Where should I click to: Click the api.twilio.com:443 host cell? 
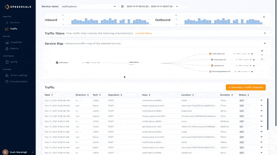[151, 127]
